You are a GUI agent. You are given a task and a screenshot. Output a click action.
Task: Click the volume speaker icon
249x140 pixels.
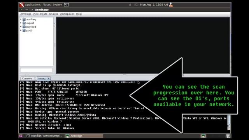[x=130, y=5]
